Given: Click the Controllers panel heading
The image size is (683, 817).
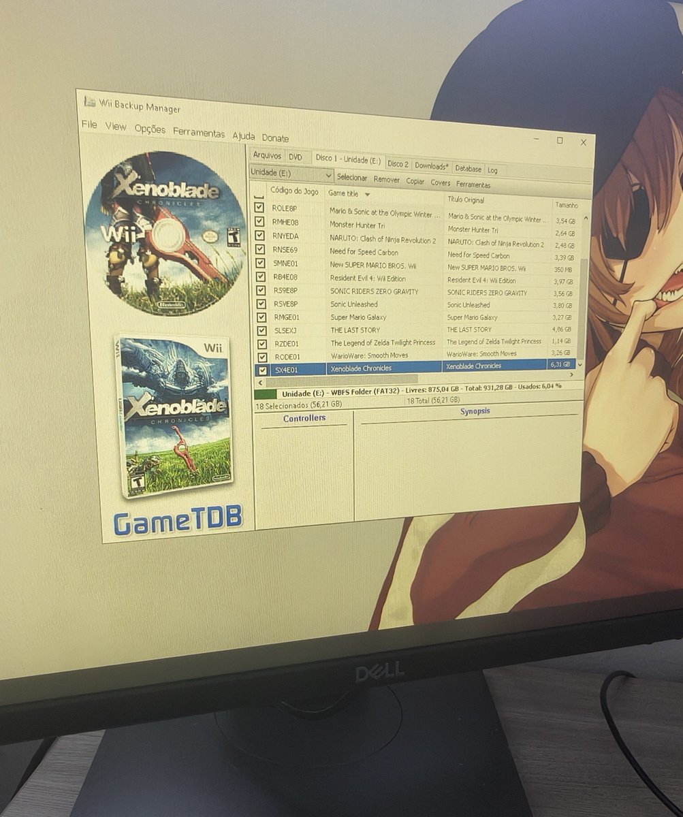Looking at the screenshot, I should [304, 418].
